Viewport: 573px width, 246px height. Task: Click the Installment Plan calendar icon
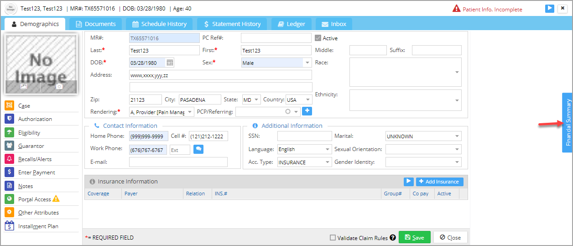coord(9,226)
